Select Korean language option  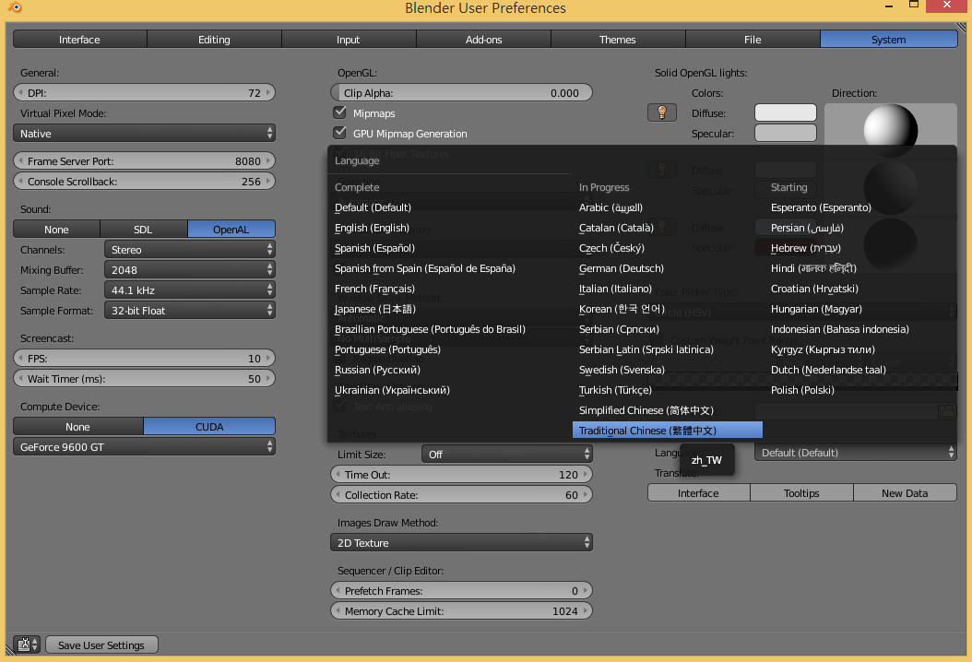coord(667,309)
